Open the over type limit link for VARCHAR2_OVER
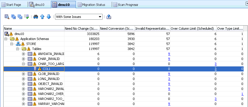This screenshot has width=248, height=107. point(242,94)
